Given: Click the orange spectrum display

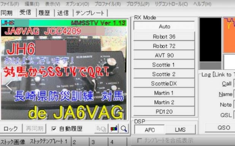Looking at the screenshot, I should (229, 35).
